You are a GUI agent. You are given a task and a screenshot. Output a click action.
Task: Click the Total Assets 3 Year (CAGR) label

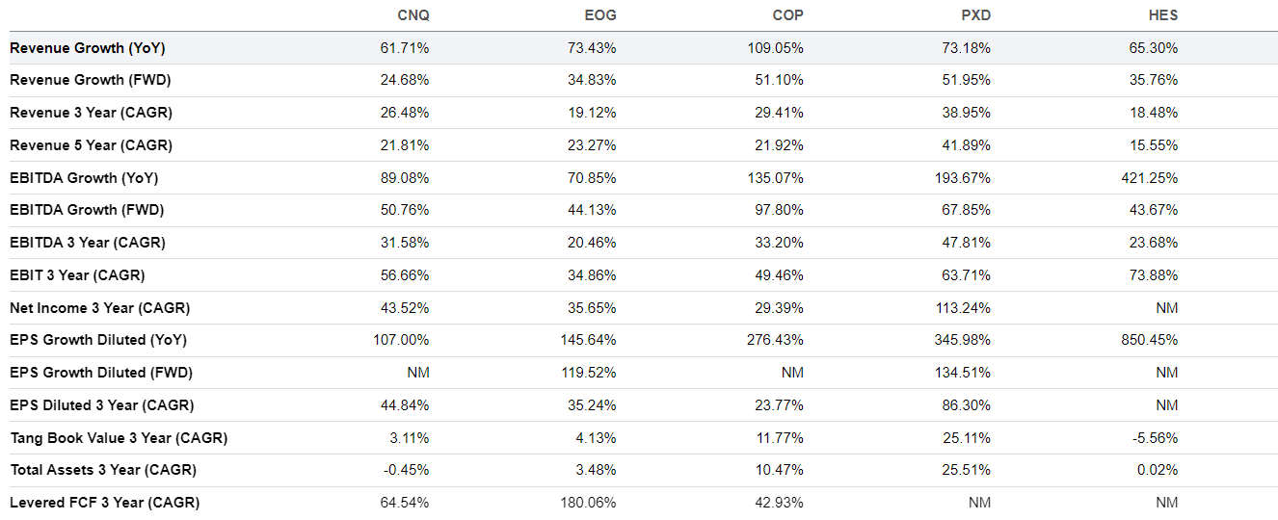coord(103,470)
